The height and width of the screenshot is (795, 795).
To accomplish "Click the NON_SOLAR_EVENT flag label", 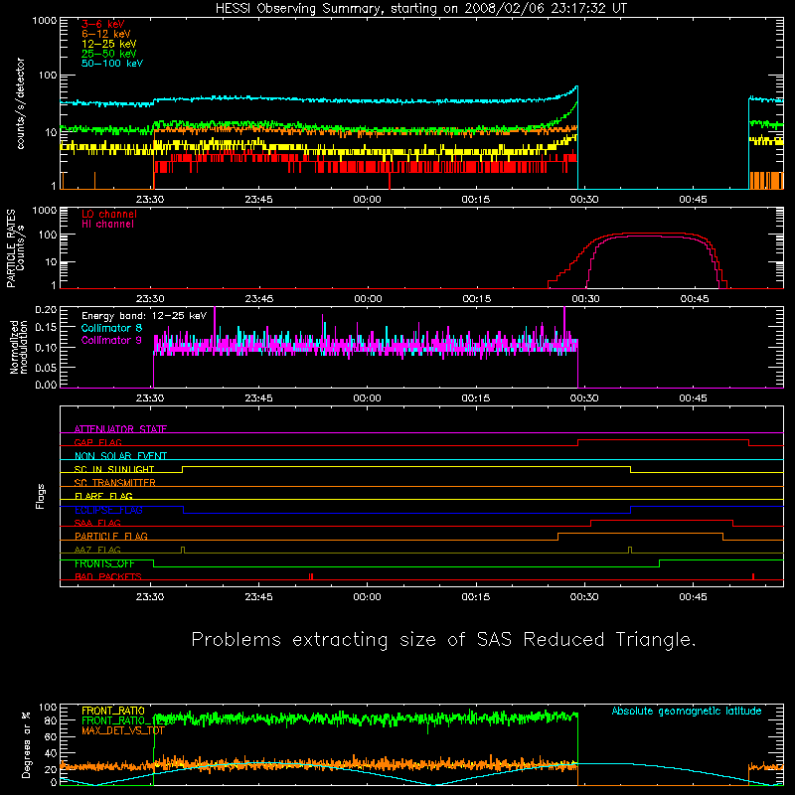I will click(120, 456).
